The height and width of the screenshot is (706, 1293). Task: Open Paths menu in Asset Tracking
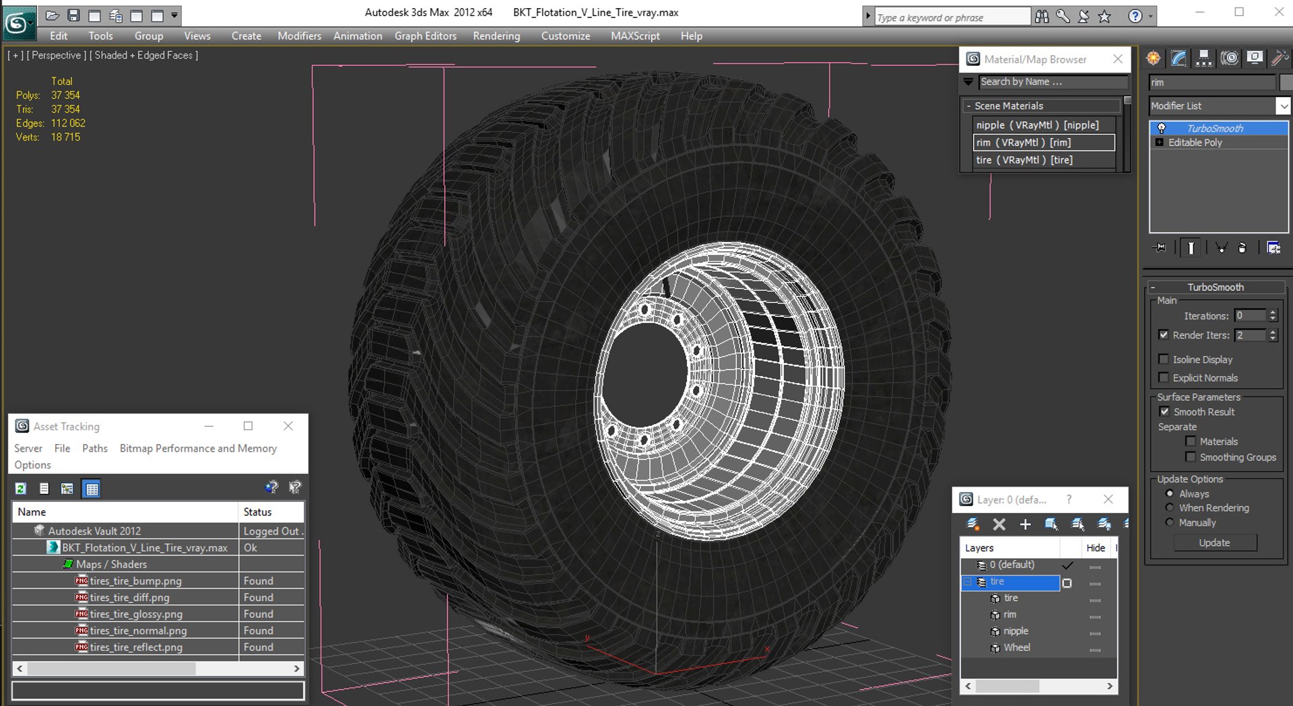[94, 448]
